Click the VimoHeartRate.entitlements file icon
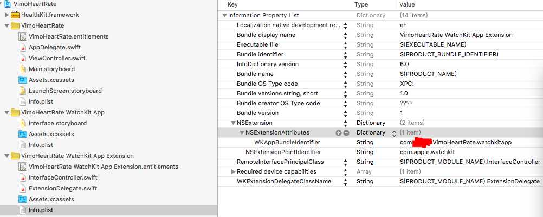This screenshot has width=543, height=217. click(23, 36)
